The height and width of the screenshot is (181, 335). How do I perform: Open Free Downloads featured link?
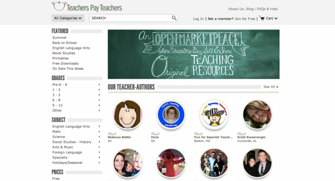pos(65,63)
